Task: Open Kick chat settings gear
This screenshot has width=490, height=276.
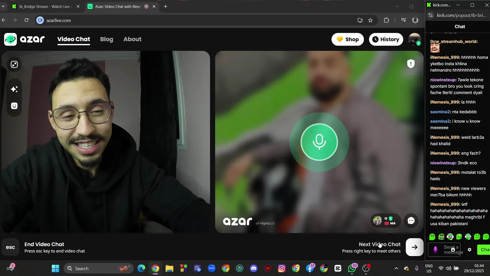Action: click(x=469, y=250)
